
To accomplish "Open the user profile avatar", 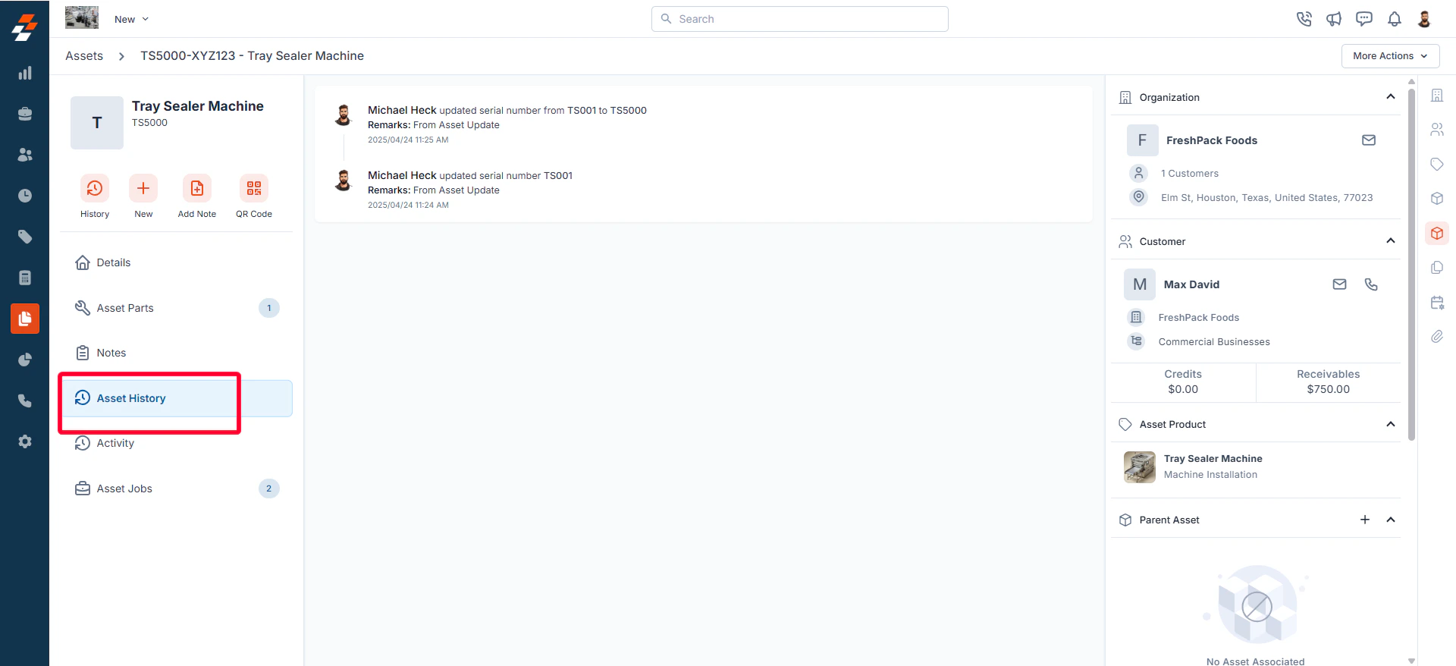I will click(x=1424, y=19).
